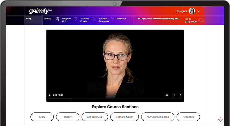This screenshot has height=126, width=230.
Task: Open the sparkle AI assistant icon
Action: coord(221,120)
